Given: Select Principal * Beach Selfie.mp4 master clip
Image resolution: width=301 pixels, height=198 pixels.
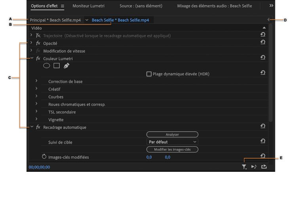Looking at the screenshot, I should 55,20.
